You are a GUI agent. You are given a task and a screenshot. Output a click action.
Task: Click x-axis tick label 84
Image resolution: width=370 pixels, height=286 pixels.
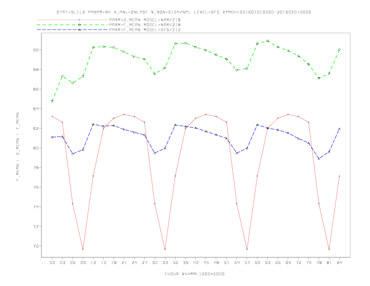click(339, 263)
